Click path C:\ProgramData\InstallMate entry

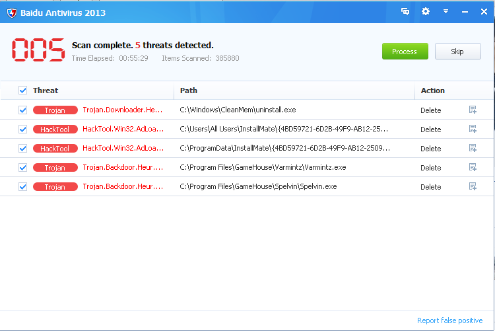[x=284, y=148]
